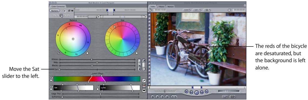Click the shuttle control slider in Viewer

tap(165, 91)
